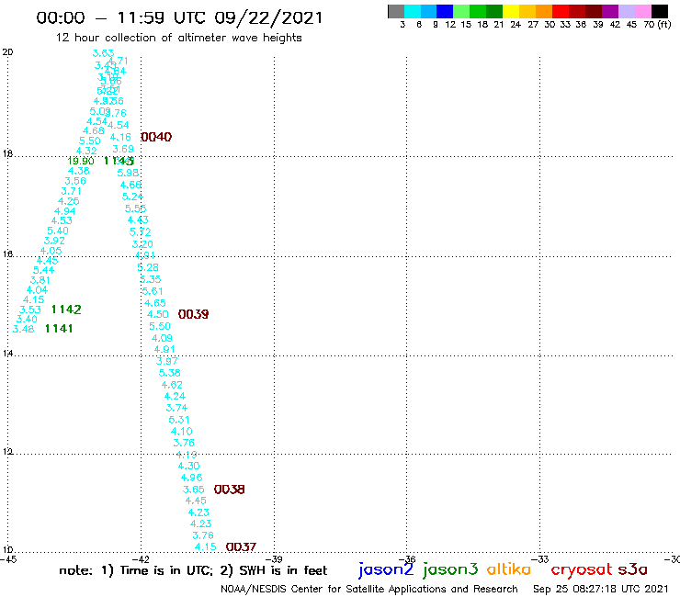
Task: Click the gray legend color swatch
Action: point(396,12)
